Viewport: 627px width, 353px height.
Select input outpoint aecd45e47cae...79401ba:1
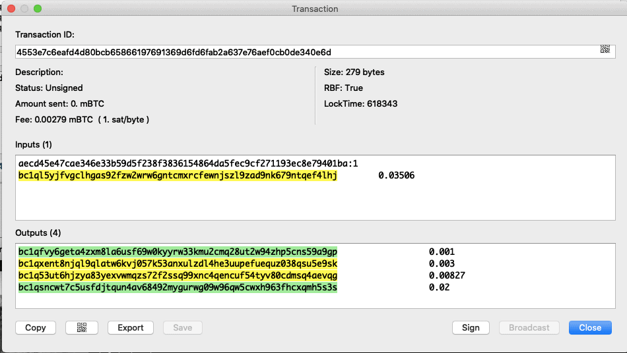(x=188, y=163)
